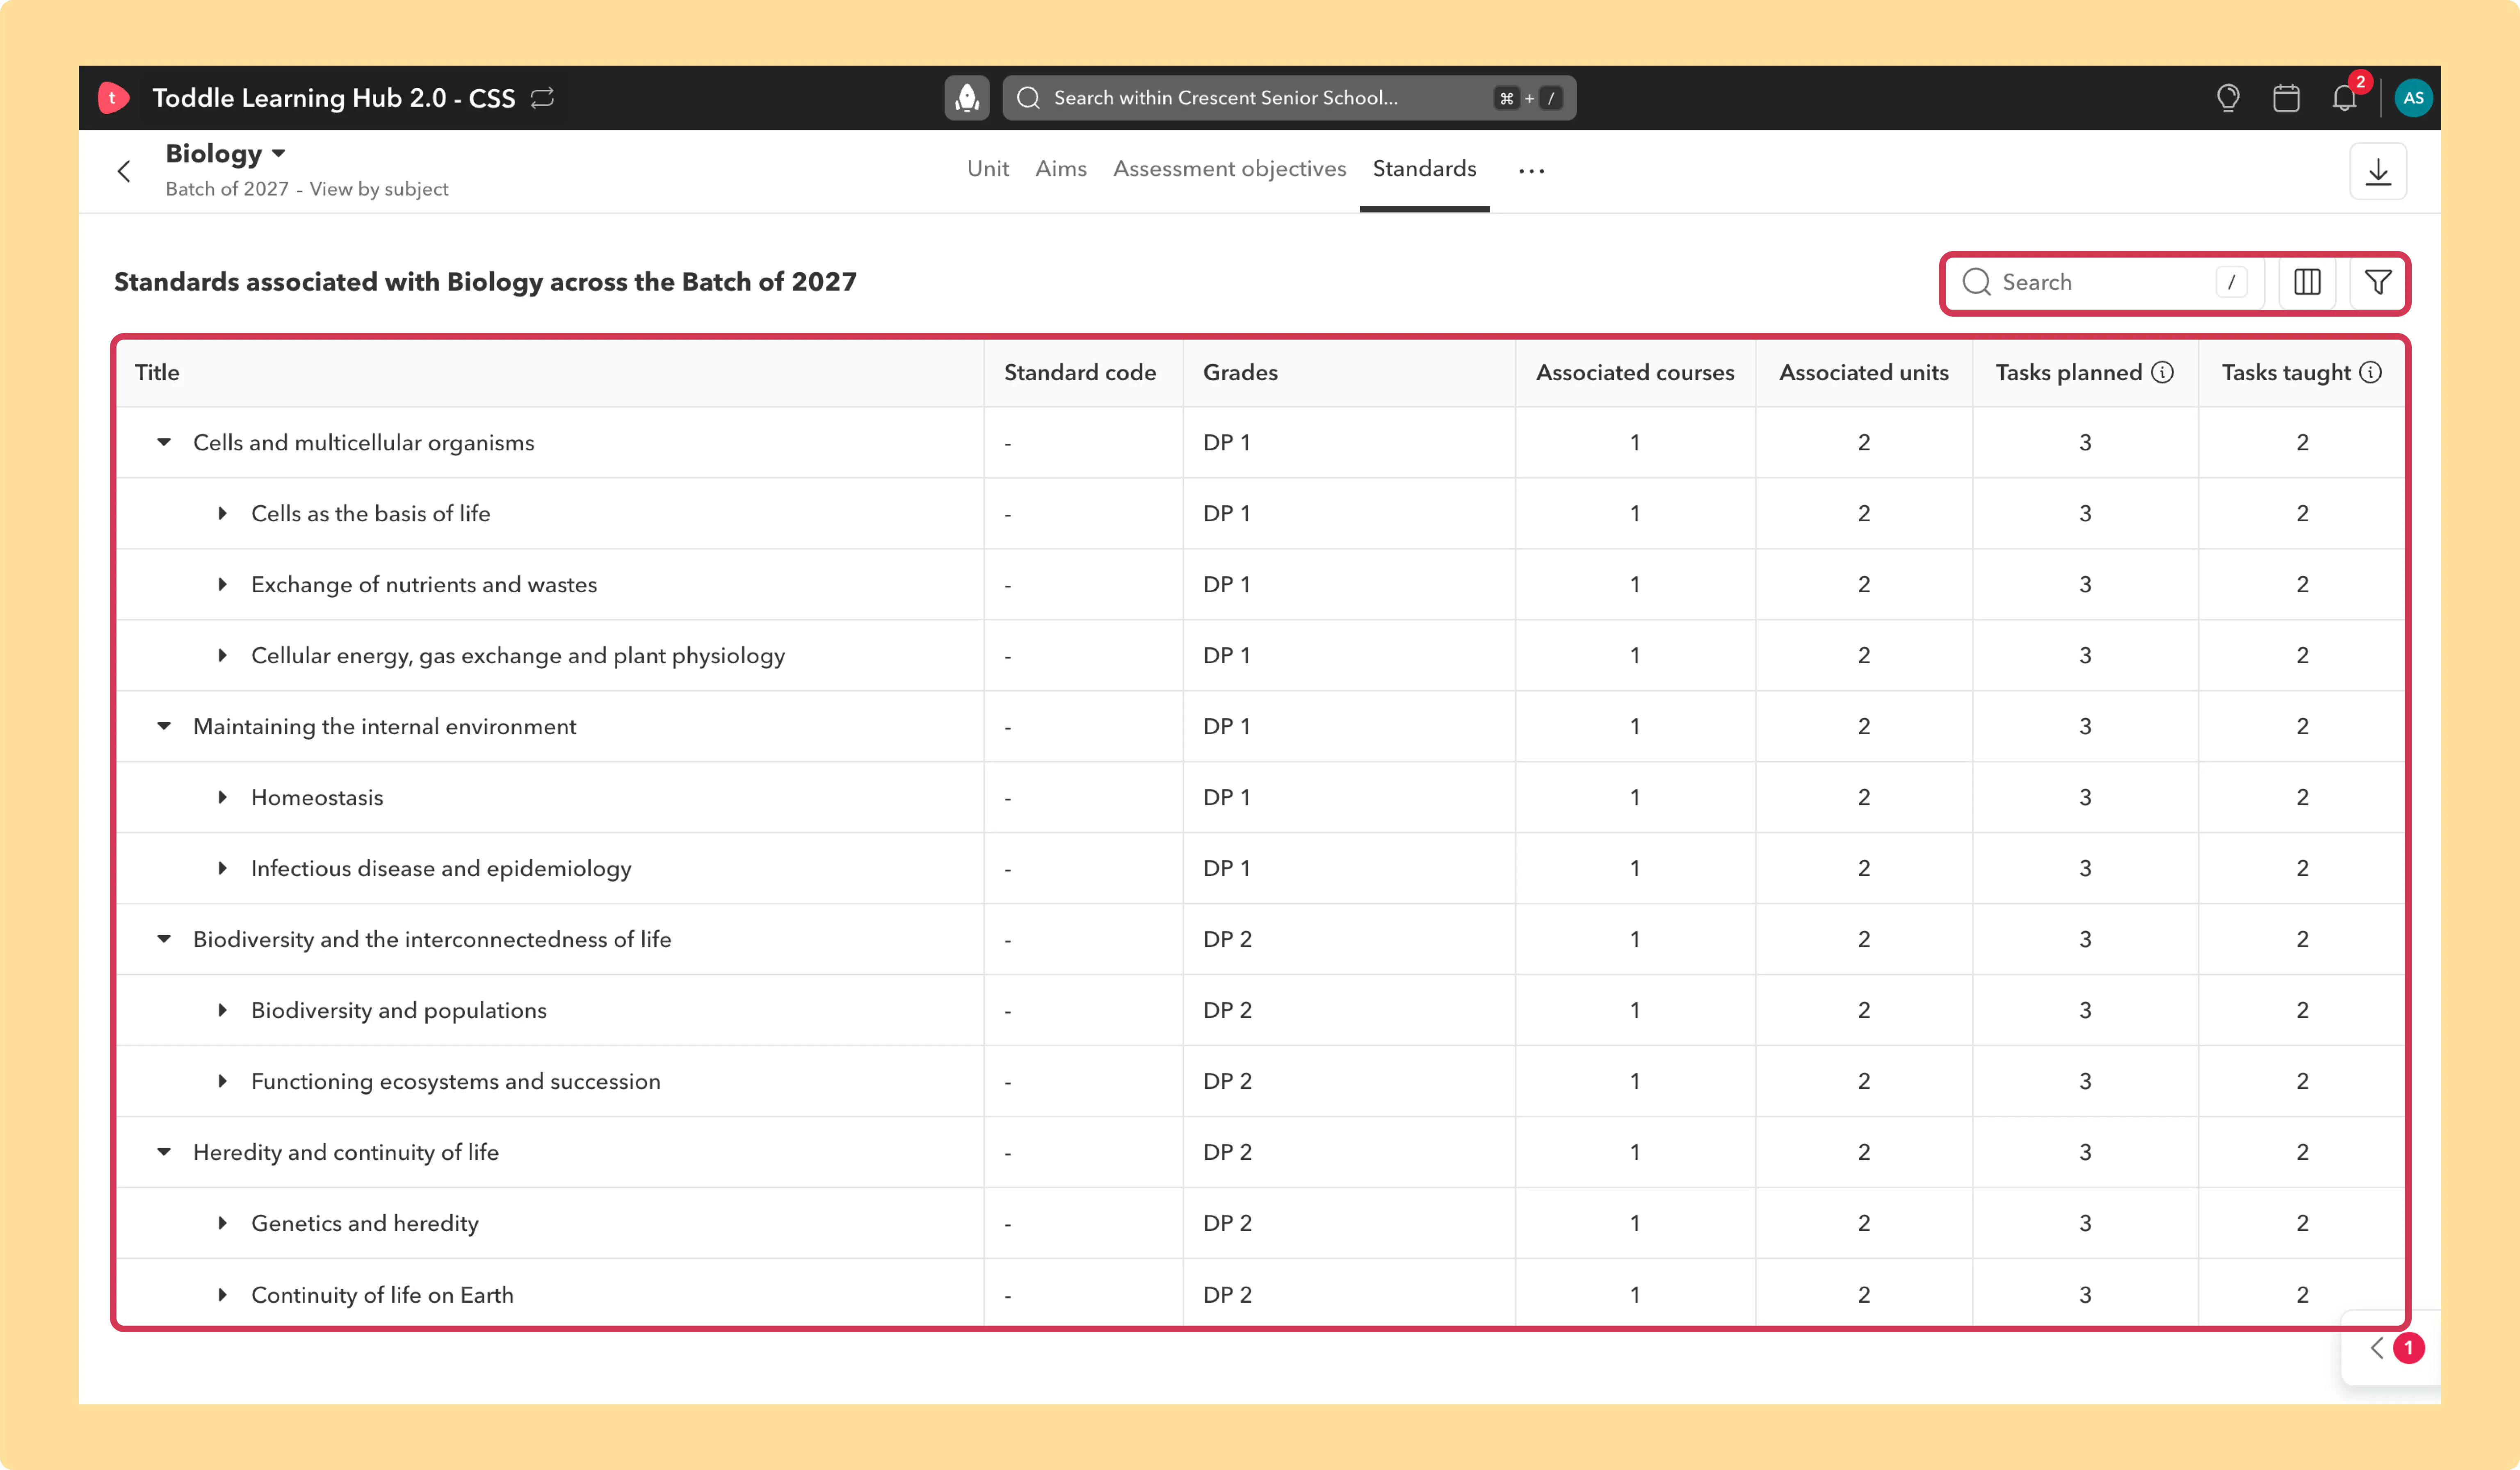Click Toddle Learning Hub 2.0 - CSS title

[334, 98]
